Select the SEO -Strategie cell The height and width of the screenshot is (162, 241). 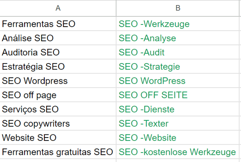coord(178,66)
